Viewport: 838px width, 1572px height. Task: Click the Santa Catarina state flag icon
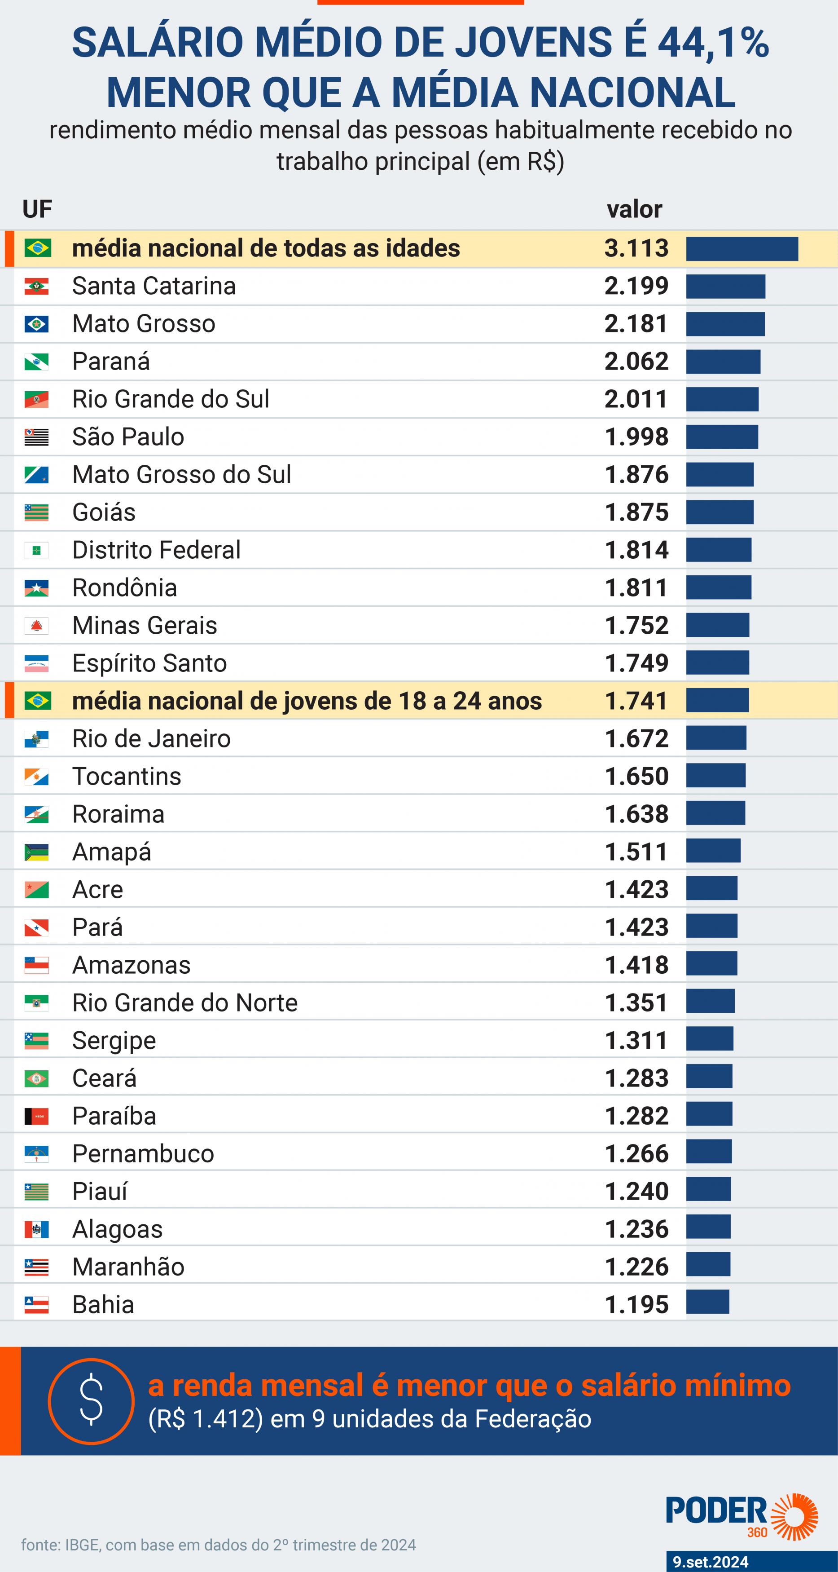pos(37,286)
